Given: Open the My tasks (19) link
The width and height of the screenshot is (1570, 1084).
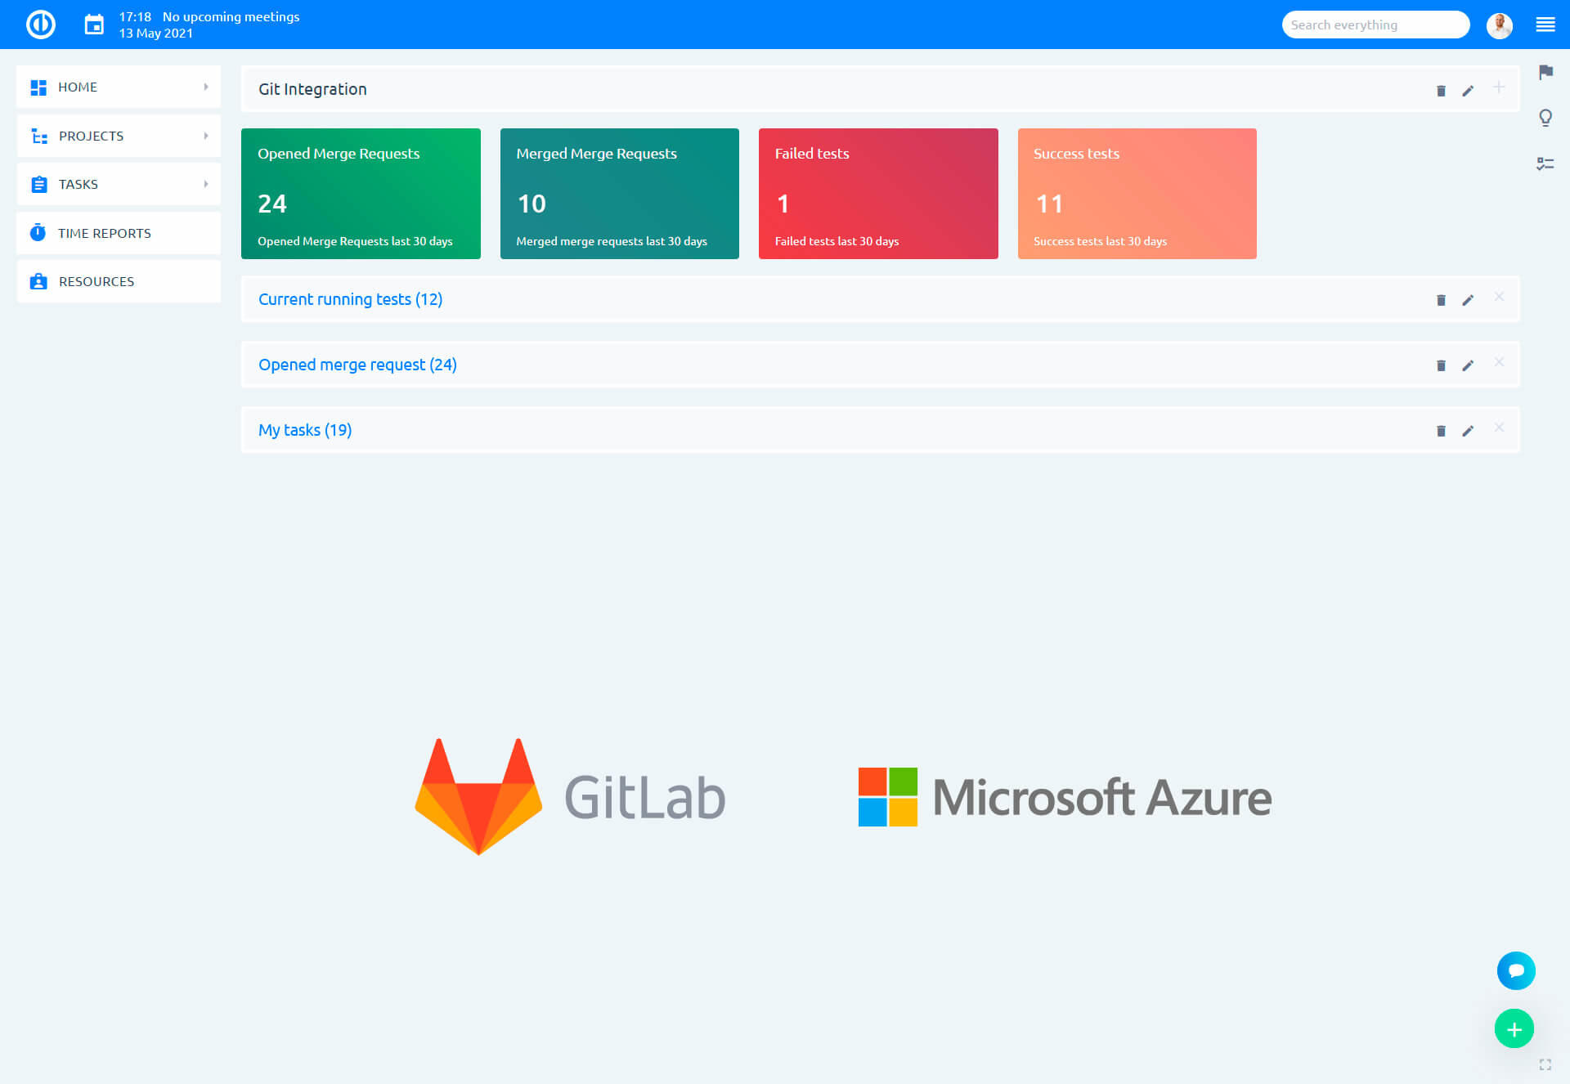Looking at the screenshot, I should (305, 430).
